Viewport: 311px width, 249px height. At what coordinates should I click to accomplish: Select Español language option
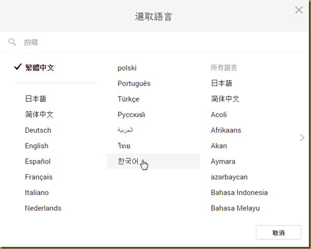coord(38,162)
